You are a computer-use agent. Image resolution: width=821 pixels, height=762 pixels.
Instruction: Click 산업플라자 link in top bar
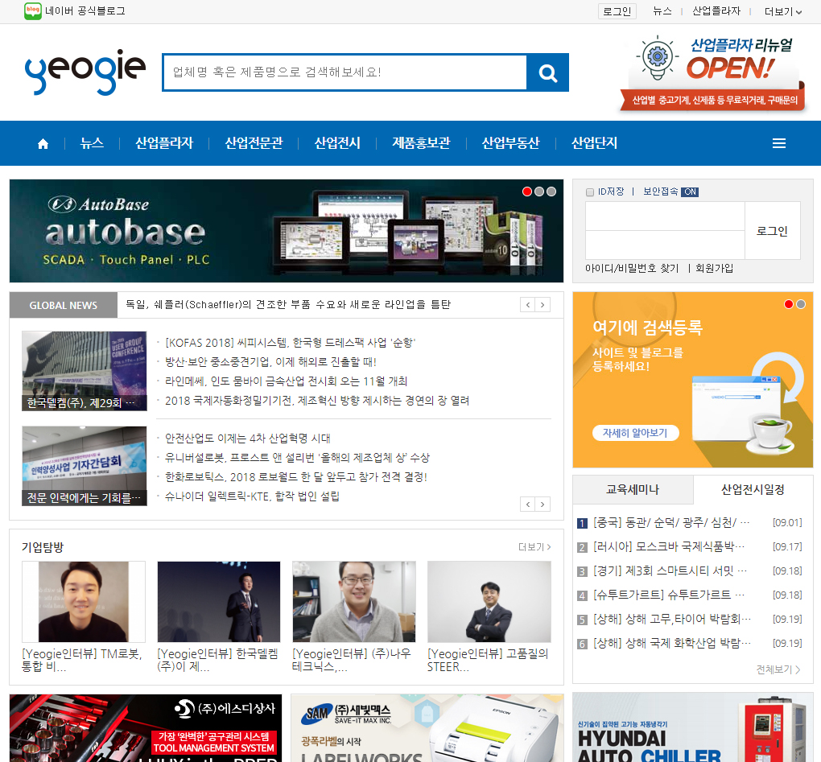(x=716, y=11)
